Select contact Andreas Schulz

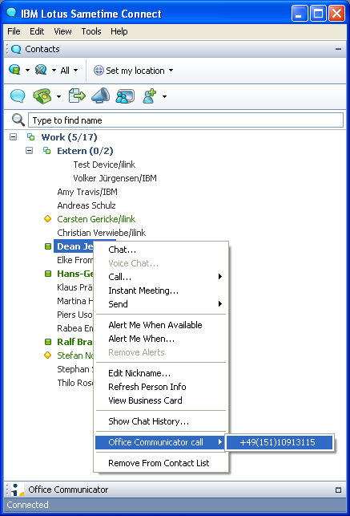coord(86,205)
